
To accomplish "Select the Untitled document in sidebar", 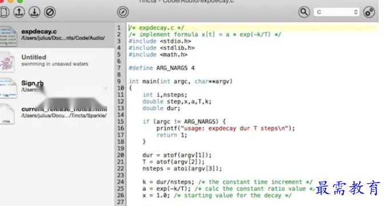I will pyautogui.click(x=57, y=61).
